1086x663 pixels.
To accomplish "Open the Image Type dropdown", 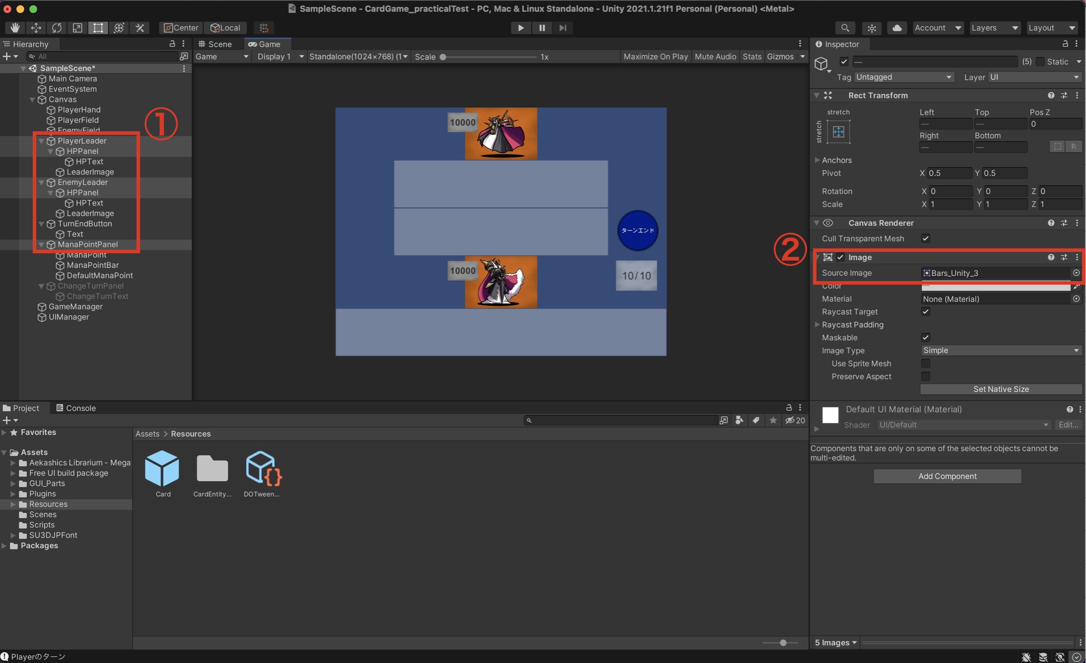I will click(x=1000, y=350).
